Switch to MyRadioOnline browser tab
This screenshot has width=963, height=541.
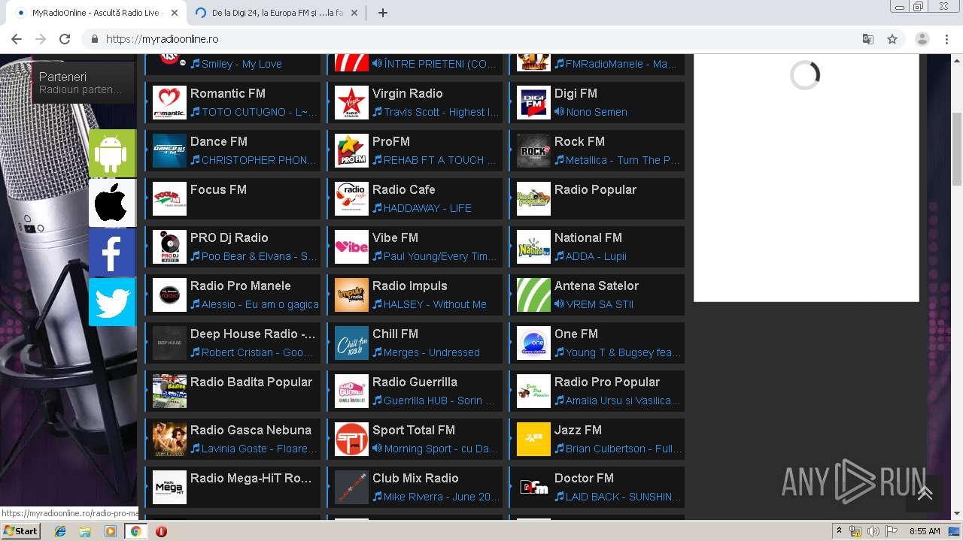coord(96,13)
